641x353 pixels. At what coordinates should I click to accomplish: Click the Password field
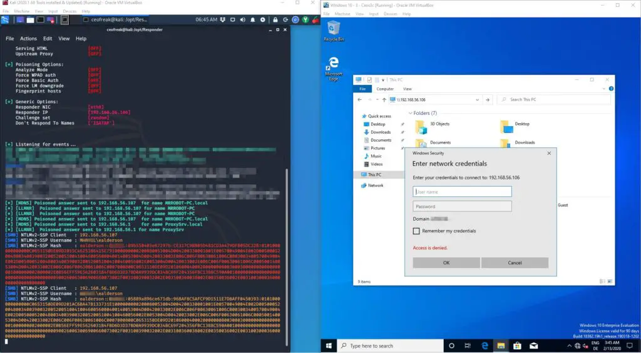(x=462, y=207)
